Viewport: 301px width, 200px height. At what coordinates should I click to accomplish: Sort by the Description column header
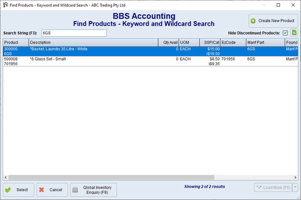click(x=93, y=43)
